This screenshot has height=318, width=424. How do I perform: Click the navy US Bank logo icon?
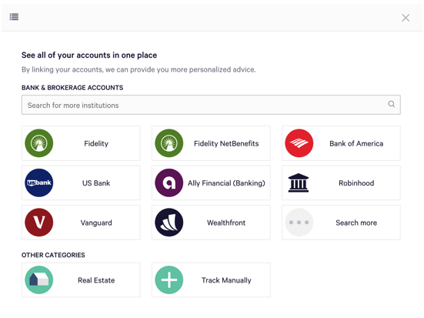(x=39, y=182)
